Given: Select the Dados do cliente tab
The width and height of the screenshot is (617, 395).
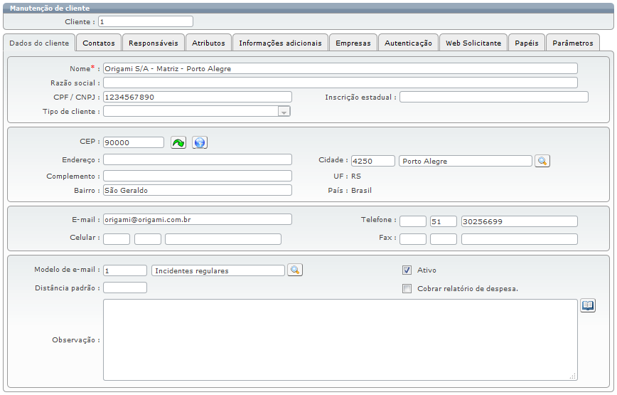Looking at the screenshot, I should pyautogui.click(x=39, y=43).
